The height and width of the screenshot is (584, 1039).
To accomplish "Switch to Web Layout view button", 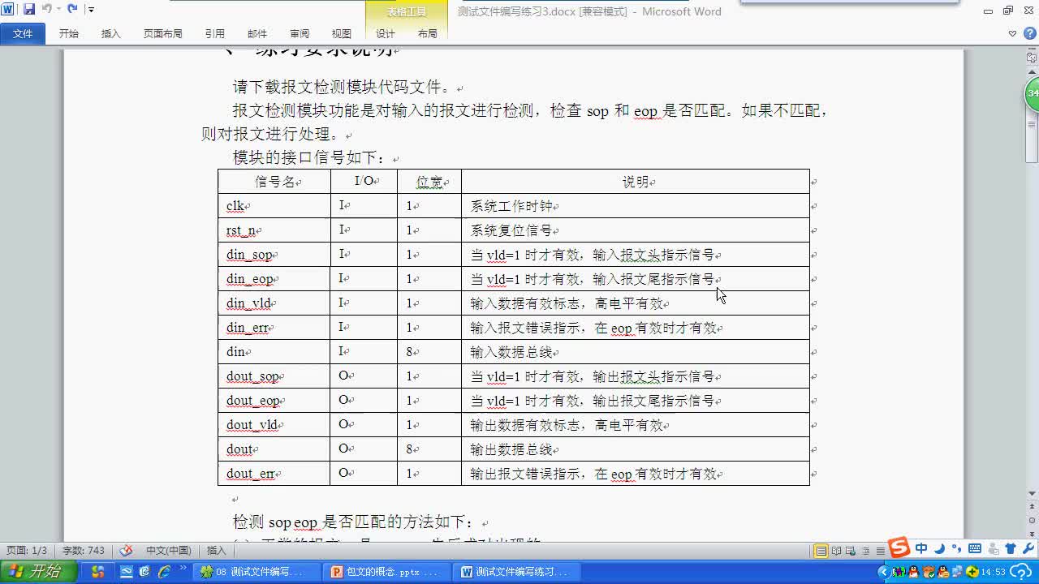I will (x=851, y=551).
